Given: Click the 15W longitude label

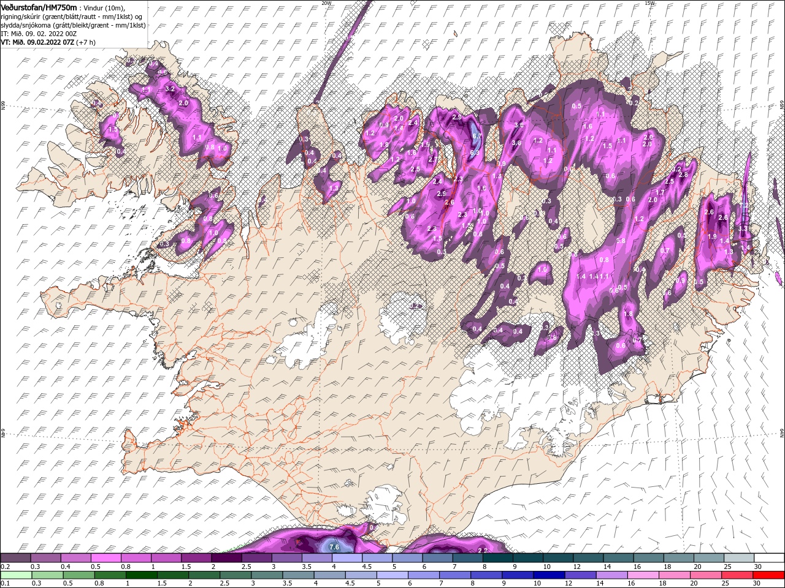Looking at the screenshot, I should [649, 3].
